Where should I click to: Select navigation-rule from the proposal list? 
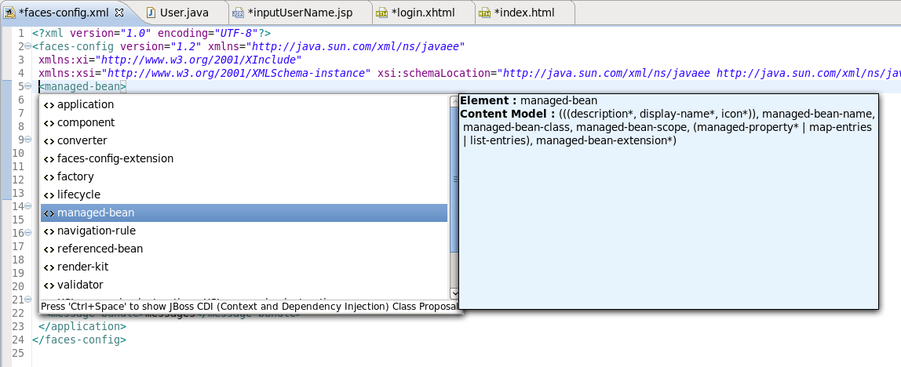(96, 231)
